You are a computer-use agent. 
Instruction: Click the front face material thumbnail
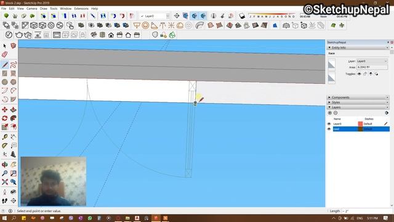331,64
